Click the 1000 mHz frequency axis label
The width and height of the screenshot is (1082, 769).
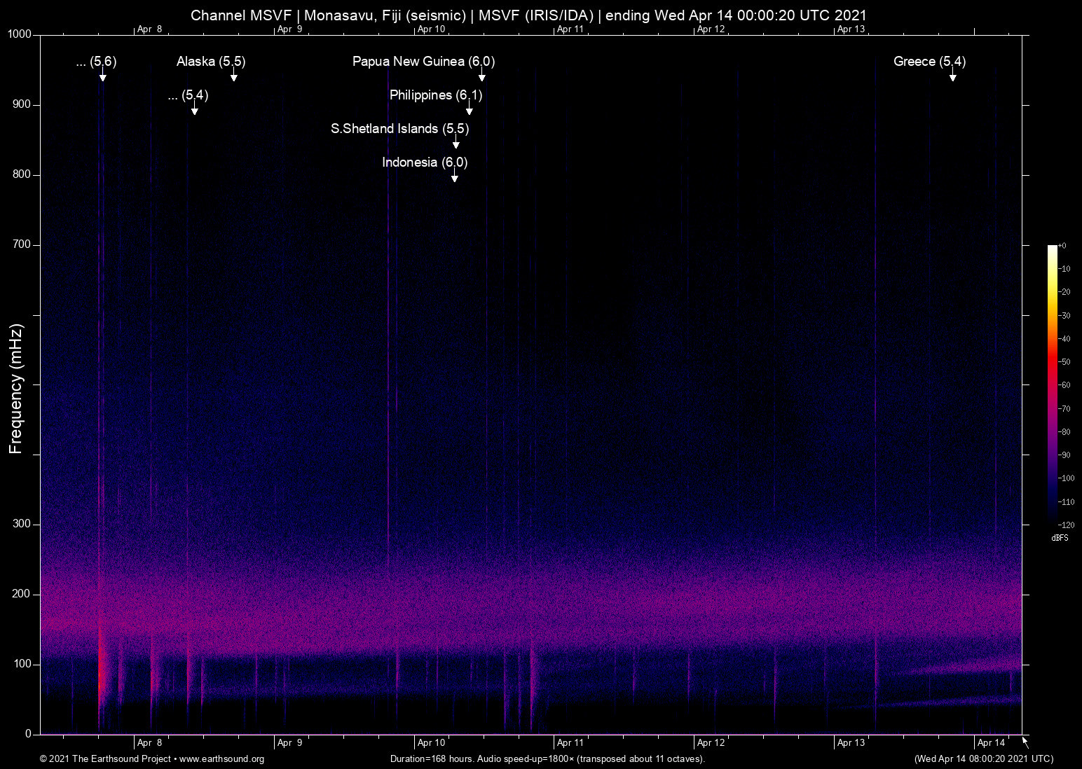[x=20, y=34]
